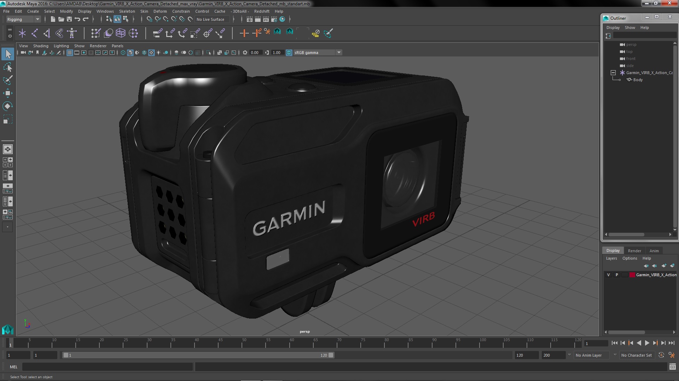Collapse the Garmin_VIRB_X_Action group in Outliner
The image size is (679, 381).
(613, 73)
